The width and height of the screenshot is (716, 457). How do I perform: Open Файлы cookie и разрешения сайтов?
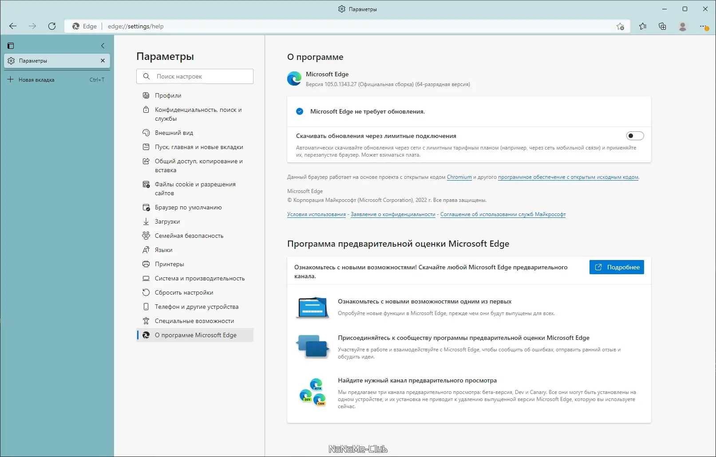click(195, 189)
